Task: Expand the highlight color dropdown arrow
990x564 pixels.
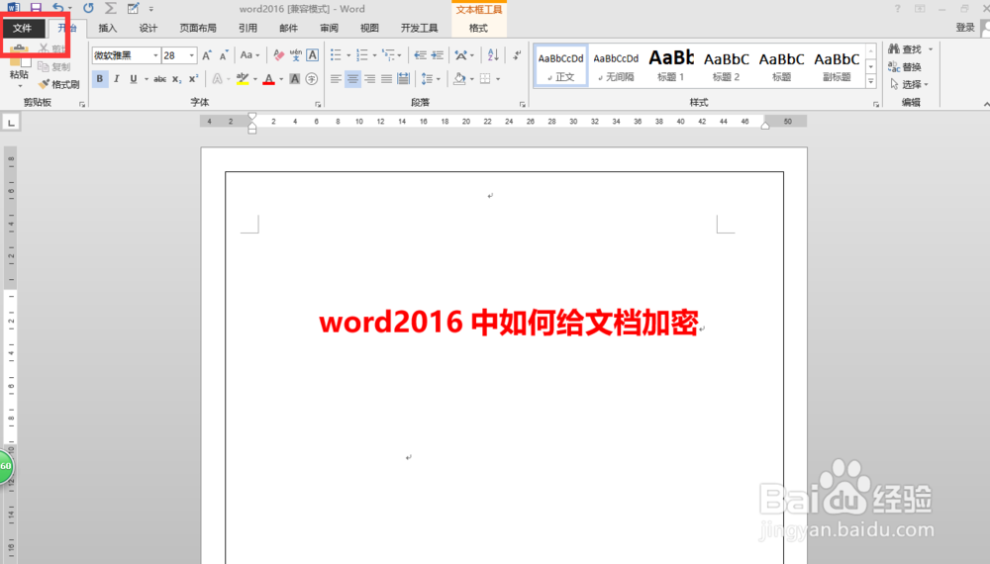Action: click(x=255, y=79)
